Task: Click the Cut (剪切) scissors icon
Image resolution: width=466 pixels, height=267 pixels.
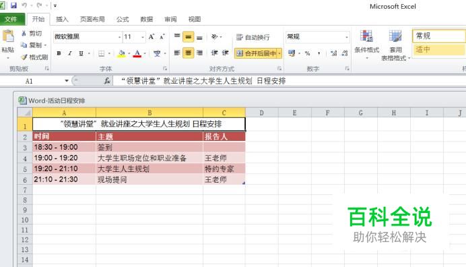Action: (24, 33)
